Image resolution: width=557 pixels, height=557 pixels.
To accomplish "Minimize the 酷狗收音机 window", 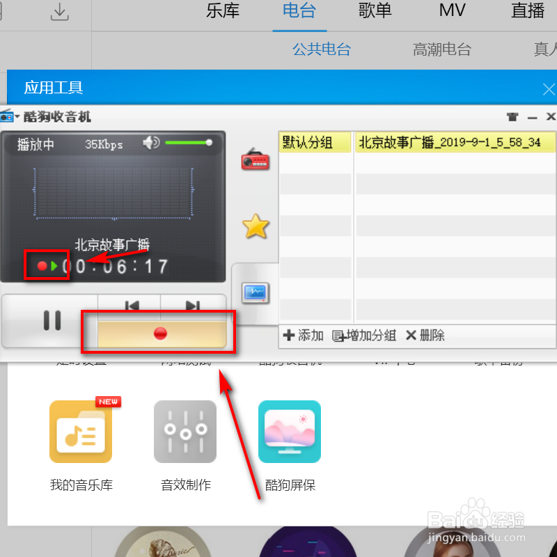I will tap(532, 118).
